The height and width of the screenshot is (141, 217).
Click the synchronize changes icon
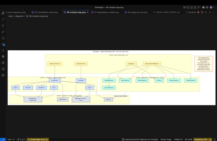(x=13, y=139)
